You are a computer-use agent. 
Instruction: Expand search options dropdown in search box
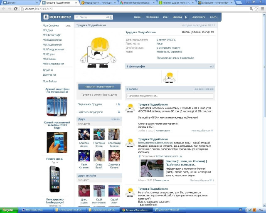(x=111, y=17)
